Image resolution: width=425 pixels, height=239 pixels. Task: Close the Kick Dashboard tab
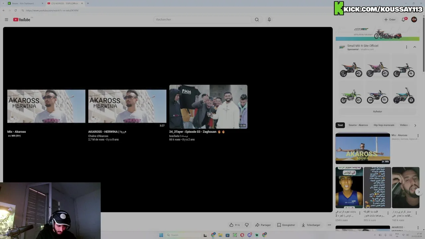42,3
